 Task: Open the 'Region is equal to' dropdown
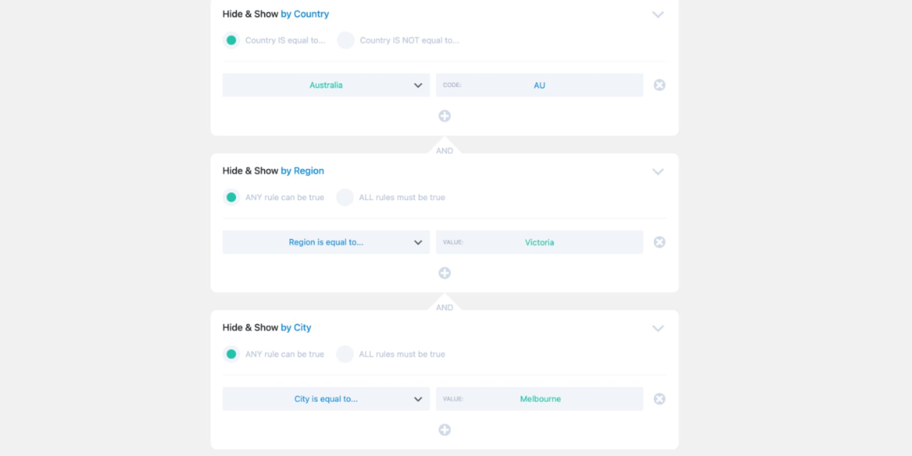(x=326, y=242)
